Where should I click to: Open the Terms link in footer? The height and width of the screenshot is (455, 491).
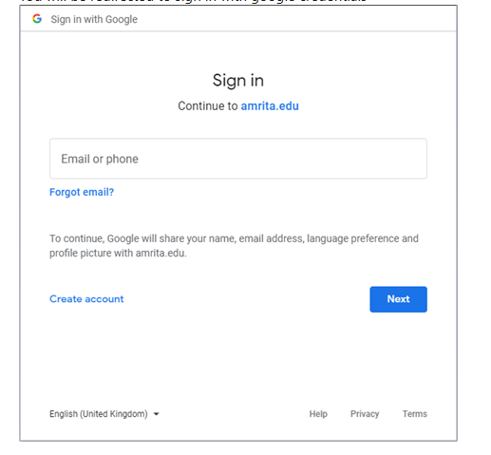(x=415, y=414)
